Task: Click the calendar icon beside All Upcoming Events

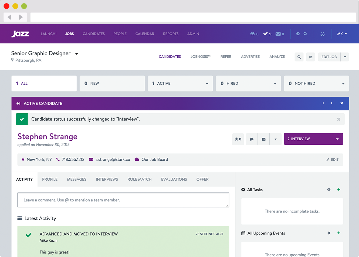Action: pos(243,233)
